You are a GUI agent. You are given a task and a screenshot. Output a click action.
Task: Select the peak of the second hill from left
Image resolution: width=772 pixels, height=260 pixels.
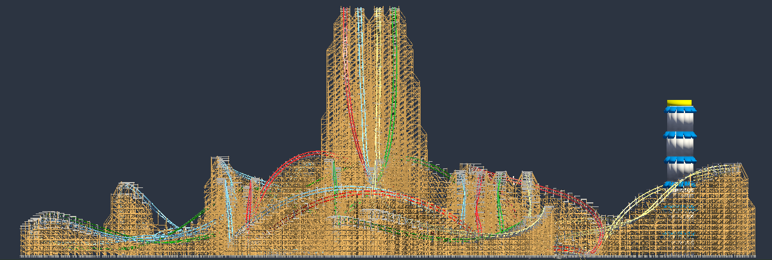[220, 161]
